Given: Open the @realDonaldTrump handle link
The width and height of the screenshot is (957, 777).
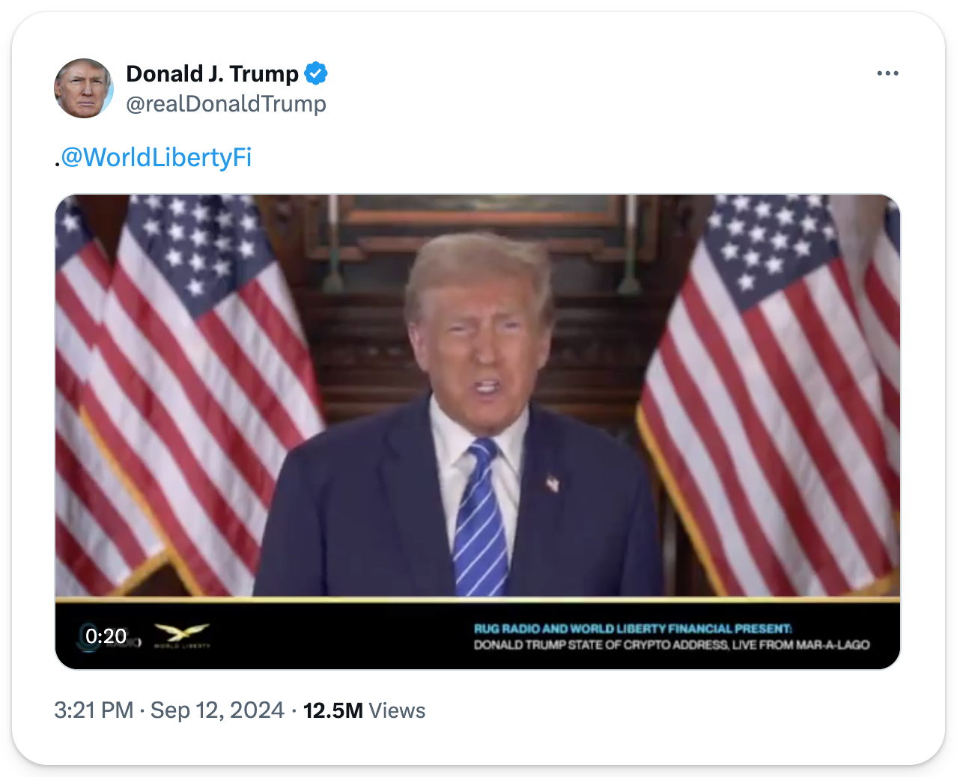Looking at the screenshot, I should click(226, 104).
